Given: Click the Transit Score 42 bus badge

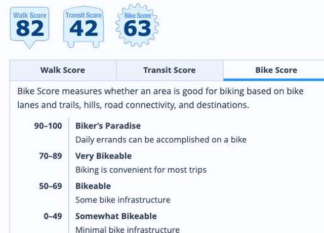Looking at the screenshot, I should click(x=84, y=27).
